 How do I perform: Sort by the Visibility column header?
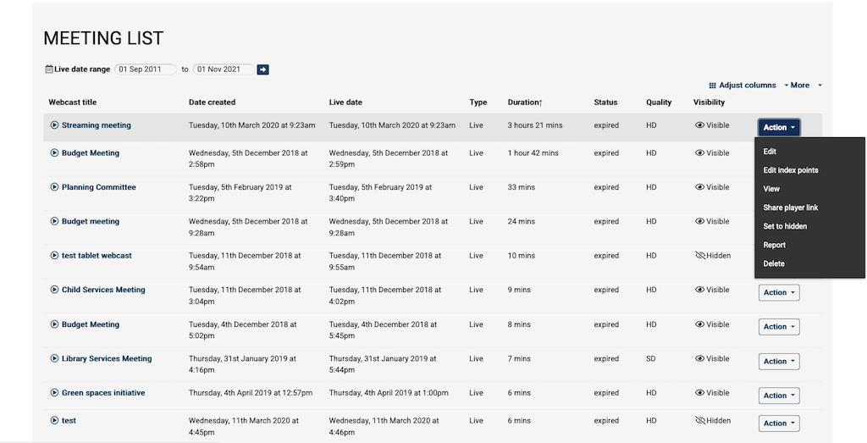(x=709, y=102)
